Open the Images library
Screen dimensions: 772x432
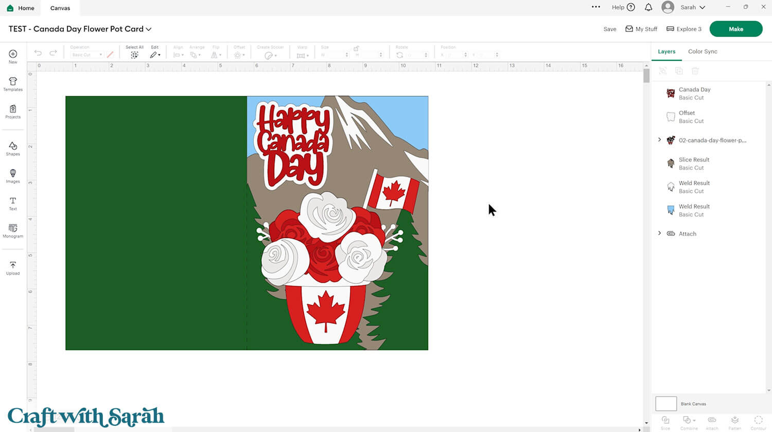[13, 176]
